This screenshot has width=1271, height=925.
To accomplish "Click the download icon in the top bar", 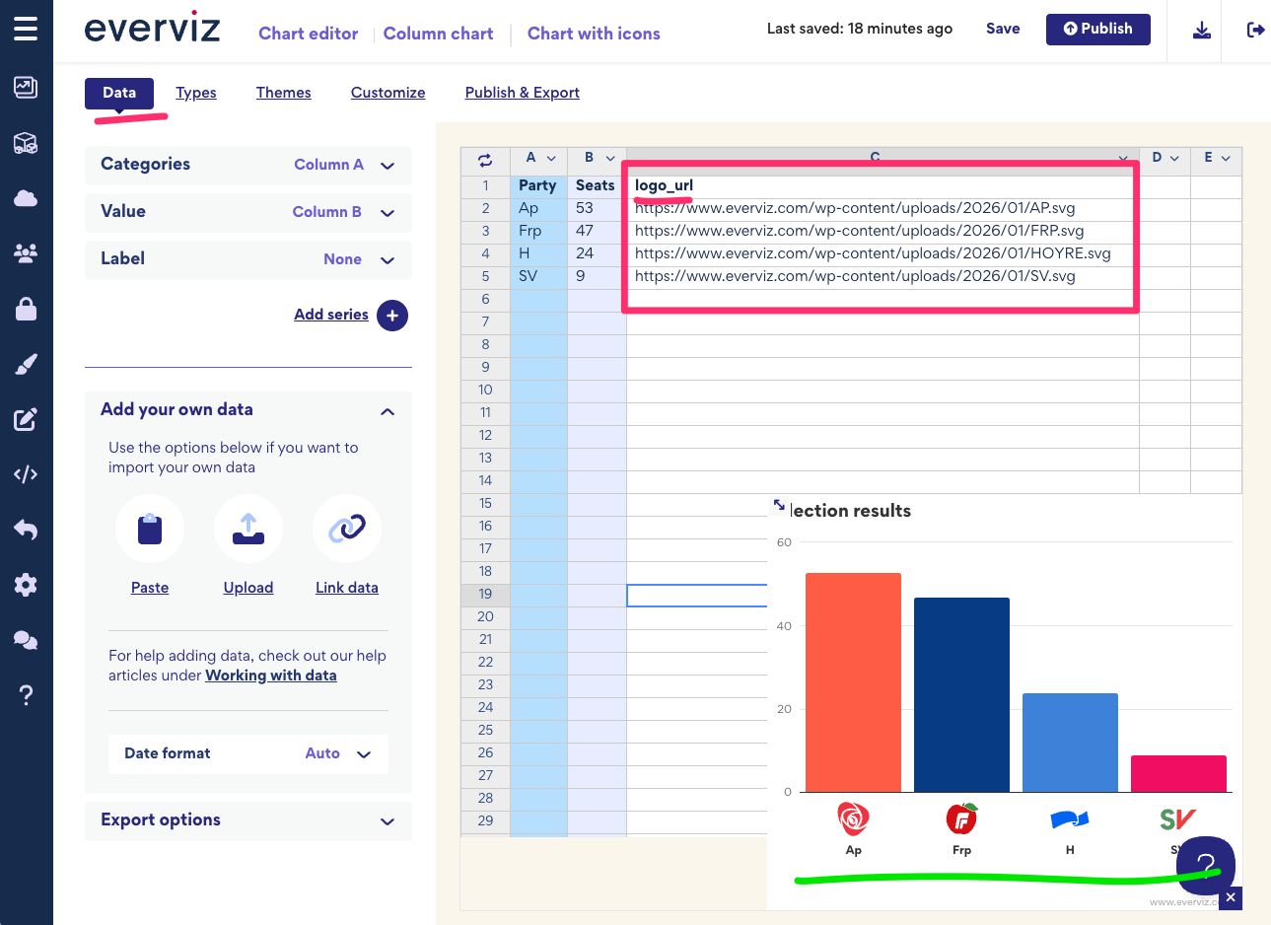I will point(1201,30).
